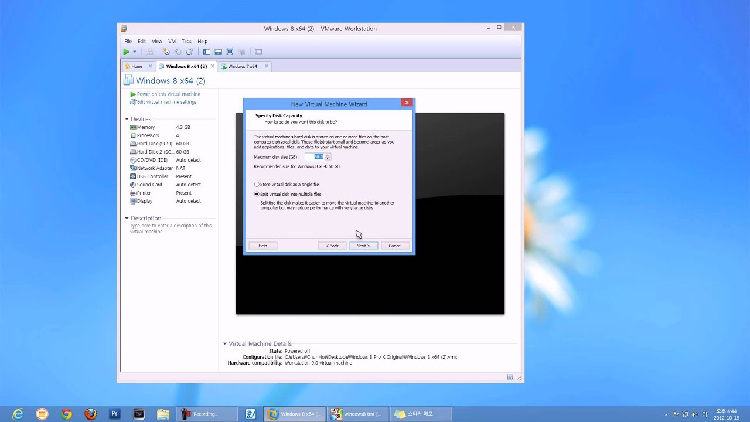Close the Windows 7 x64 tab
Viewport: 750px width, 422px height.
[267, 66]
